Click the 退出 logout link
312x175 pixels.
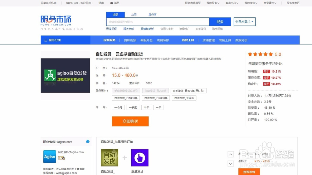point(101,3)
